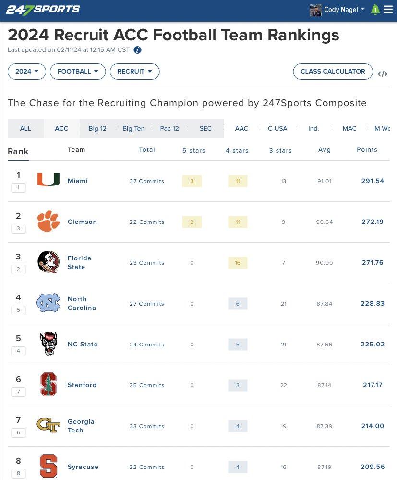Select the ALL conferences tab
The height and width of the screenshot is (480, 397).
coord(25,129)
